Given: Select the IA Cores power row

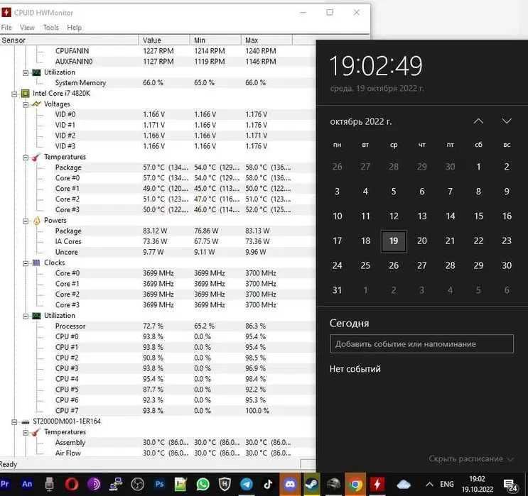Looking at the screenshot, I should 158,241.
